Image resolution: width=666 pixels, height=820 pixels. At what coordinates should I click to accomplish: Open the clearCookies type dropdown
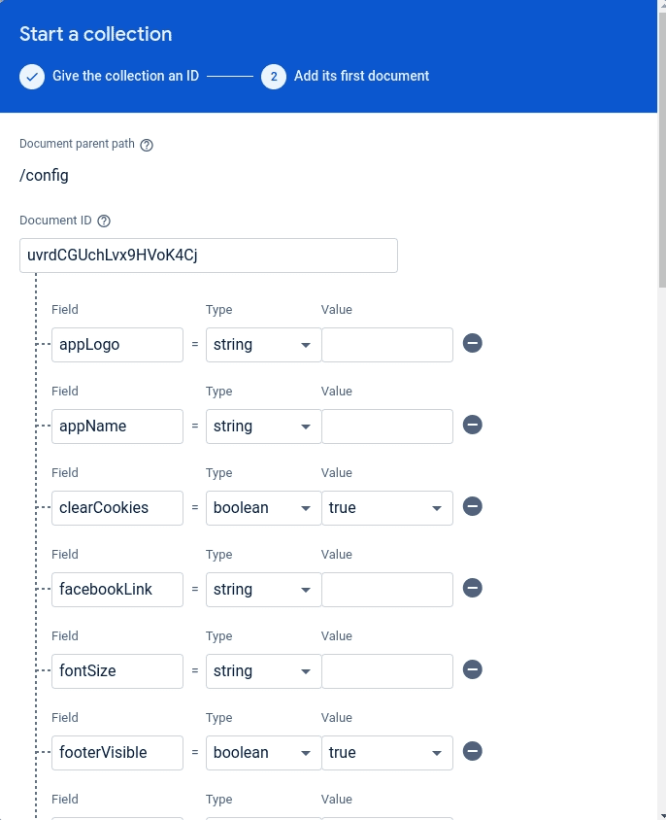(263, 507)
